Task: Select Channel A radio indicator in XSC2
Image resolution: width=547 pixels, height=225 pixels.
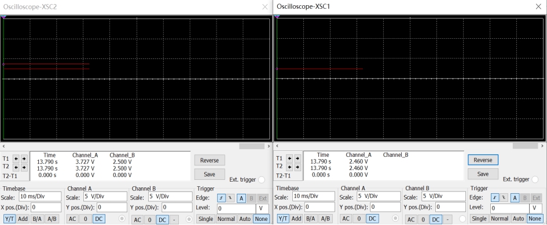Action: coord(122,219)
